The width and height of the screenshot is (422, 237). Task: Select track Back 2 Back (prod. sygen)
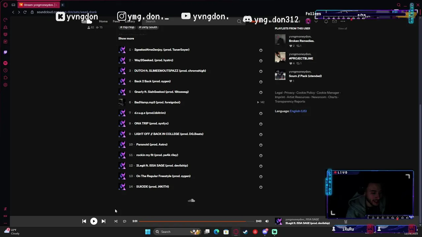(152, 81)
